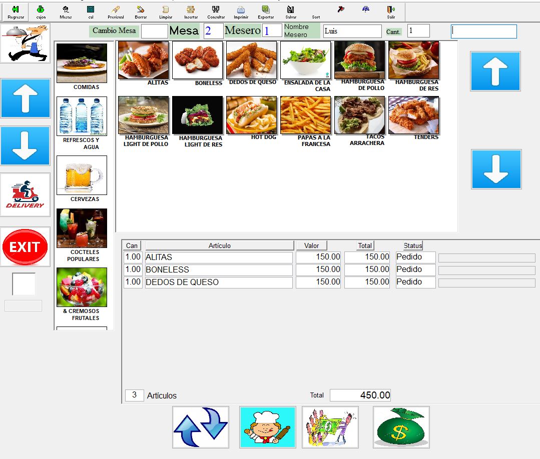
Task: Click the up arrow right of products
Action: pyautogui.click(x=495, y=71)
